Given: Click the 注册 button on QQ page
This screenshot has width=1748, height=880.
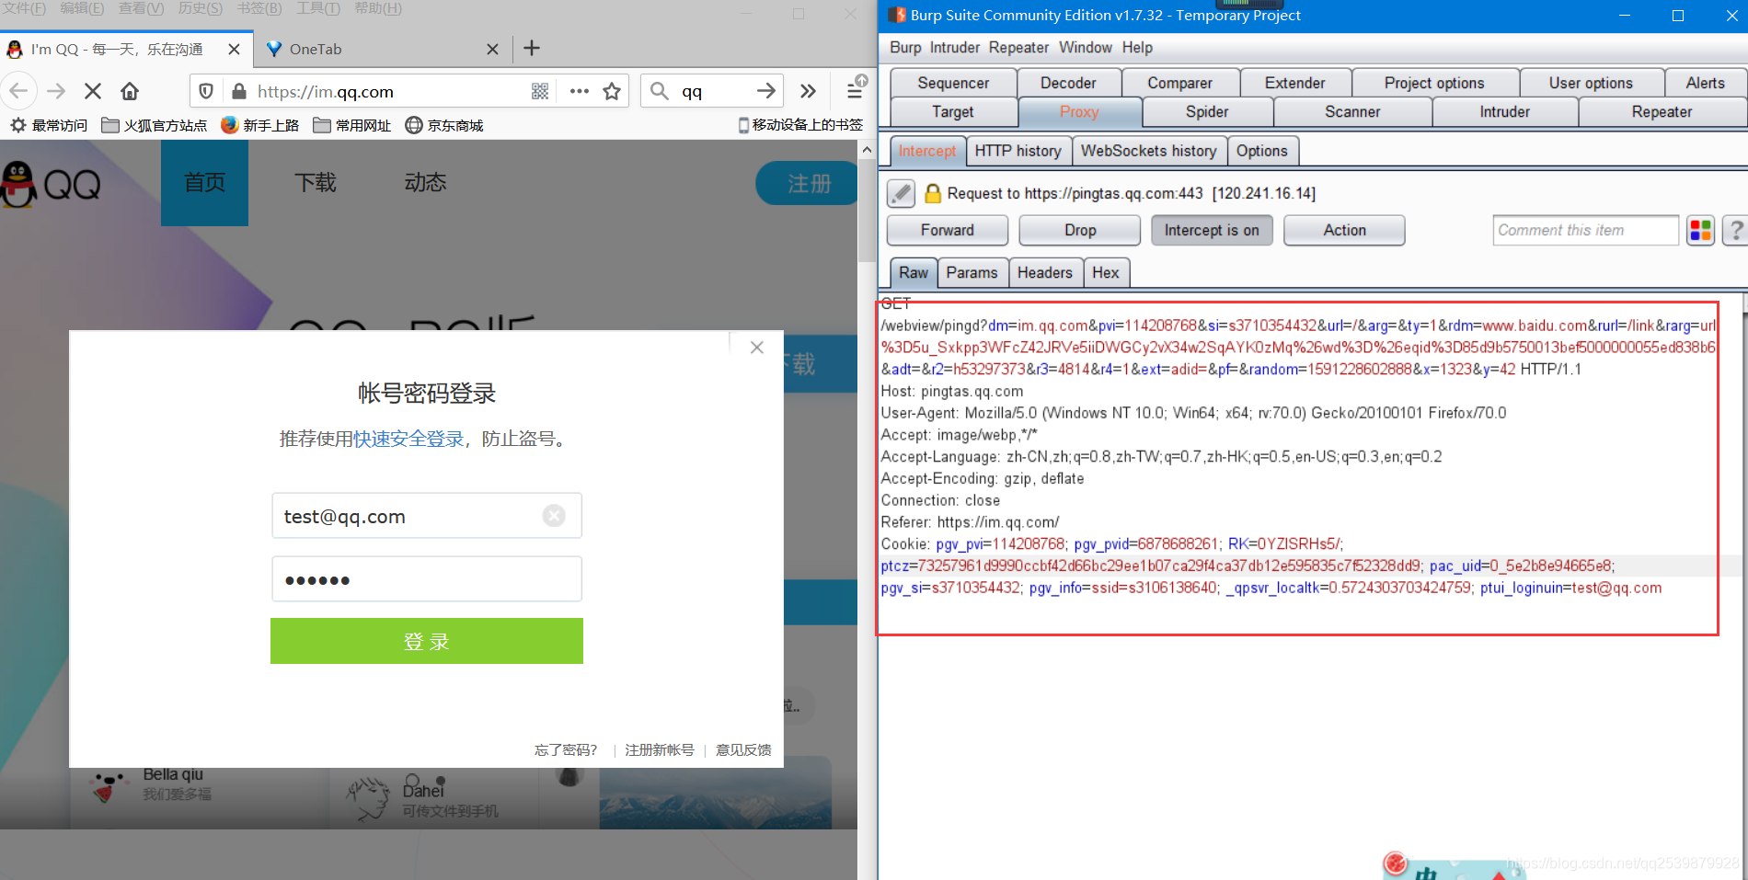Looking at the screenshot, I should 808,184.
